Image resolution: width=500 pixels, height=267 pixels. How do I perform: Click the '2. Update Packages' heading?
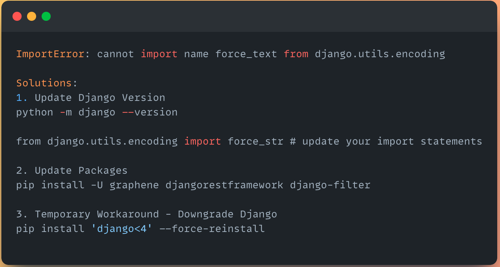[72, 171]
